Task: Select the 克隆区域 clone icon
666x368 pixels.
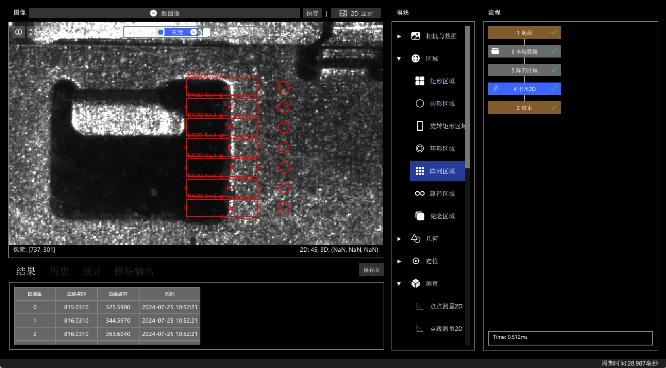Action: (x=420, y=216)
